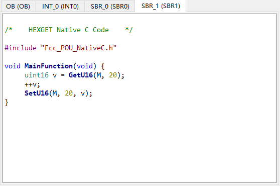Click the MainFunction function name
Viewport: 280px width, 186px height.
pyautogui.click(x=49, y=66)
